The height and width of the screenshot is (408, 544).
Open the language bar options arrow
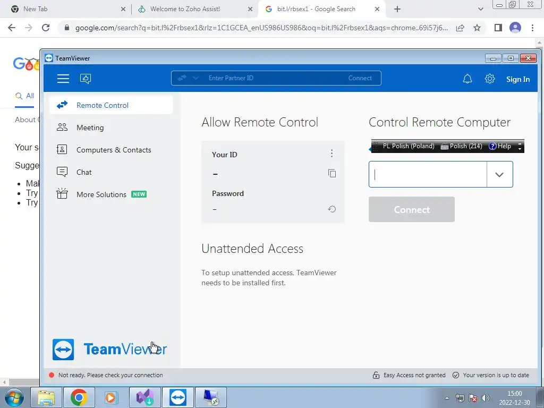coord(520,149)
